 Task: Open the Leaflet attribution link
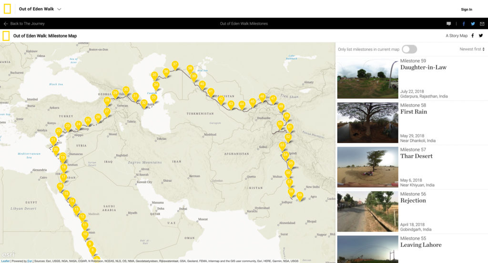(x=5, y=261)
